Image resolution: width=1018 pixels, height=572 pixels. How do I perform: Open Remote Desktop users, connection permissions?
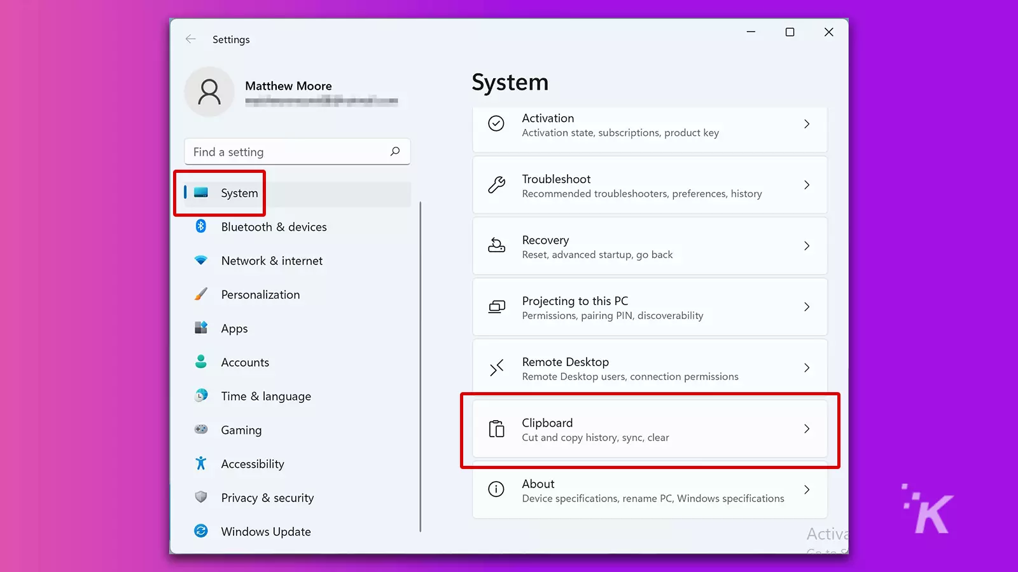[x=630, y=377]
